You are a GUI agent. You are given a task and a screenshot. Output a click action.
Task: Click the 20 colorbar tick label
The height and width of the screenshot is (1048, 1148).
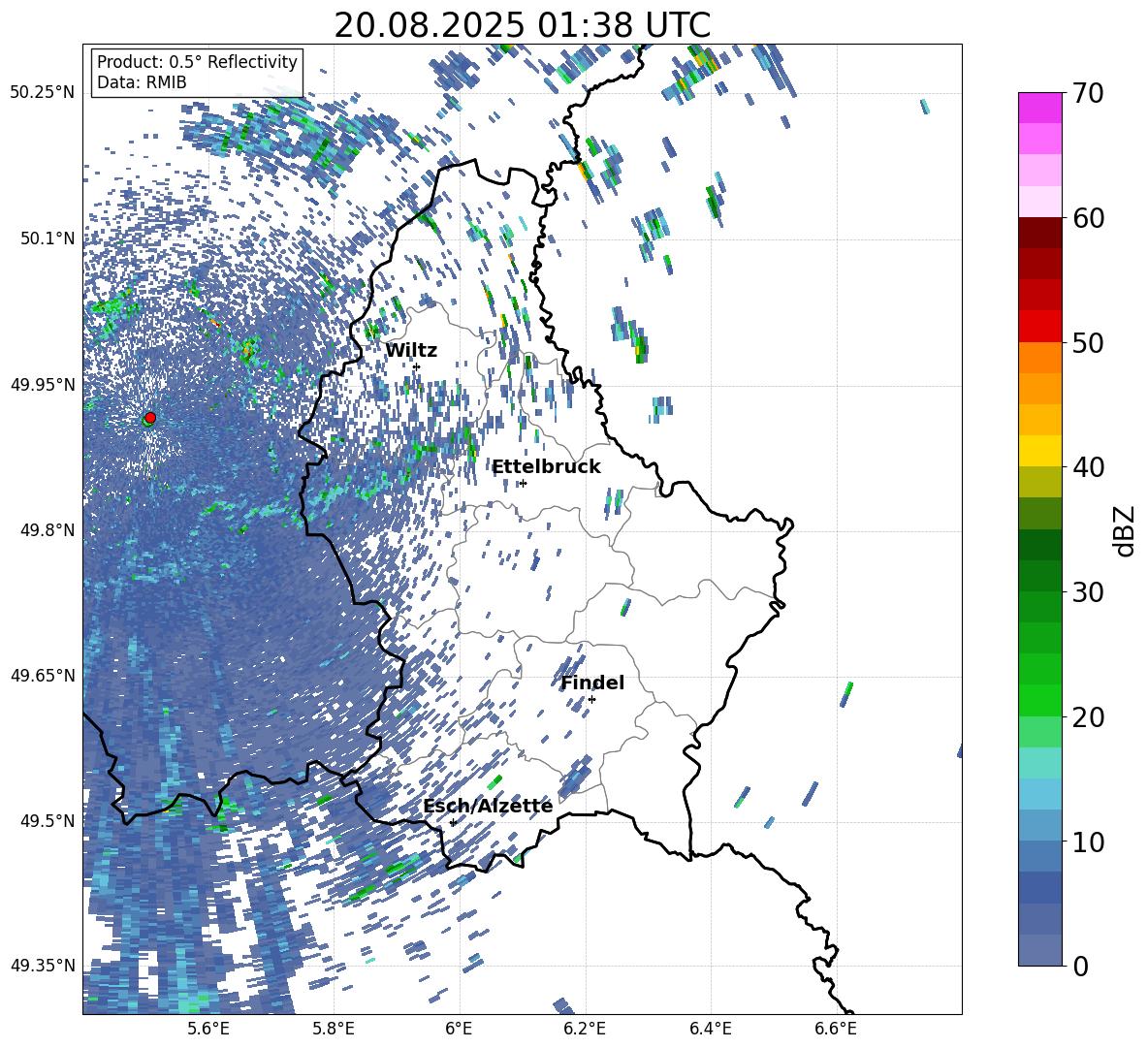coord(1087,716)
